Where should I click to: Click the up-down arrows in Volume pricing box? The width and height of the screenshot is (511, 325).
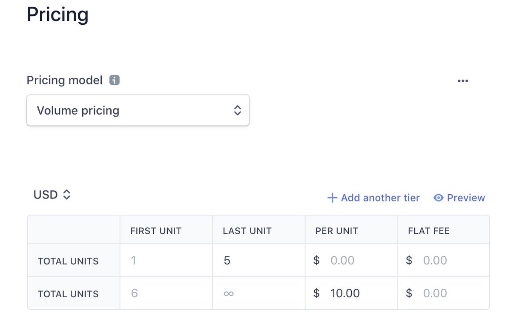click(238, 111)
